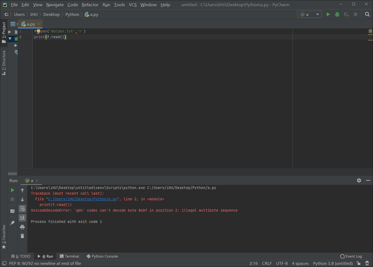Click the 2:16 cursor position in the status bar
The image size is (373, 267).
(x=254, y=263)
